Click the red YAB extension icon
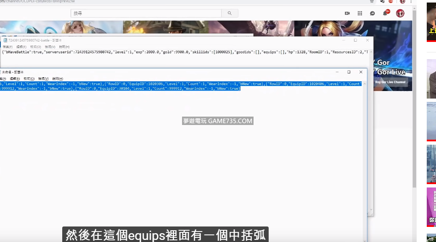The width and height of the screenshot is (436, 242). click(x=391, y=1)
